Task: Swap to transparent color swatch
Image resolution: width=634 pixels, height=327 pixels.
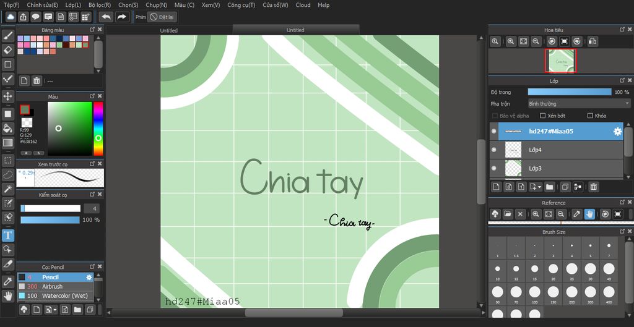Action: point(27,122)
